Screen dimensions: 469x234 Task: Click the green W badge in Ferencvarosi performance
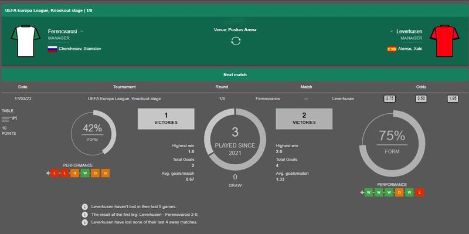[85, 173]
